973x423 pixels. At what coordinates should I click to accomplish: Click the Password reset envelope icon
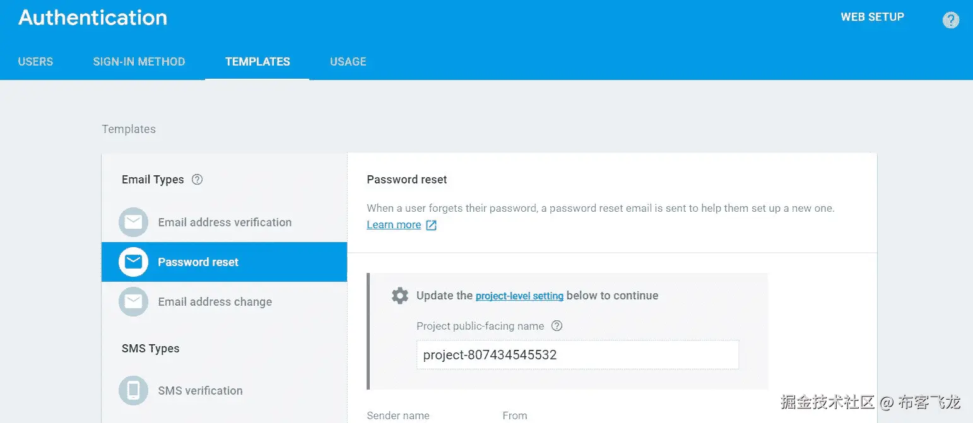[133, 262]
